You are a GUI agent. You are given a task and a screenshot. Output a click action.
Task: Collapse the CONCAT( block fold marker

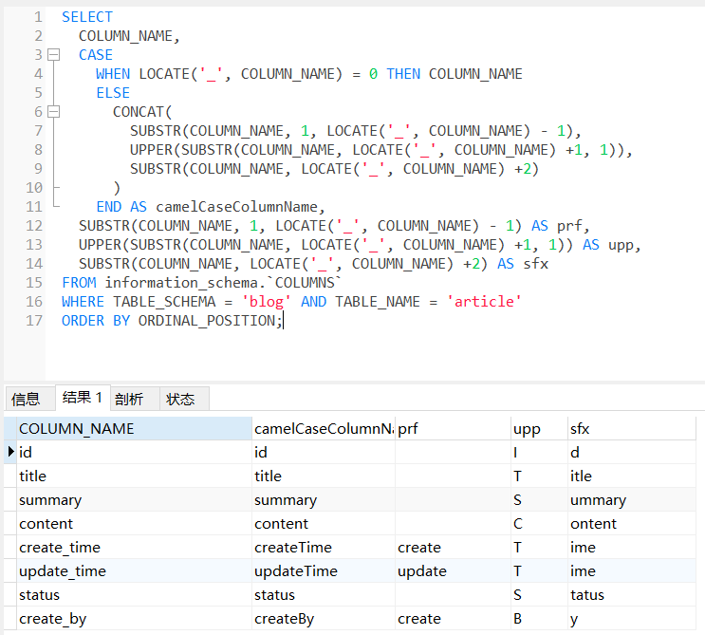[x=54, y=112]
